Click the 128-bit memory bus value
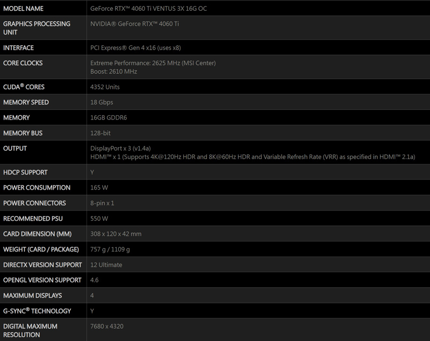This screenshot has height=341, width=430. (x=101, y=133)
